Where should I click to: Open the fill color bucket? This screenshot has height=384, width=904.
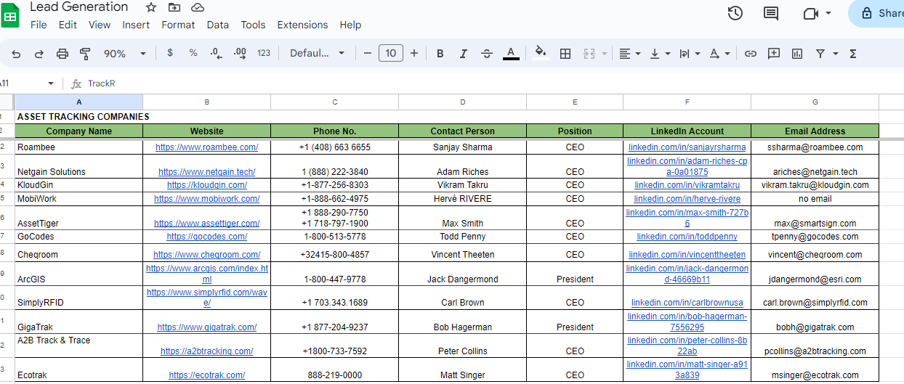click(540, 53)
